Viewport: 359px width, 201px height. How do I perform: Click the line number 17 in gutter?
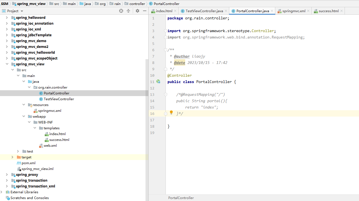[x=152, y=120]
